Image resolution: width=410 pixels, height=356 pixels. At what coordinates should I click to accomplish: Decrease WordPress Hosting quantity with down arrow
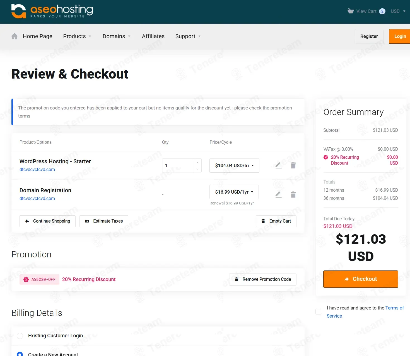pos(198,169)
